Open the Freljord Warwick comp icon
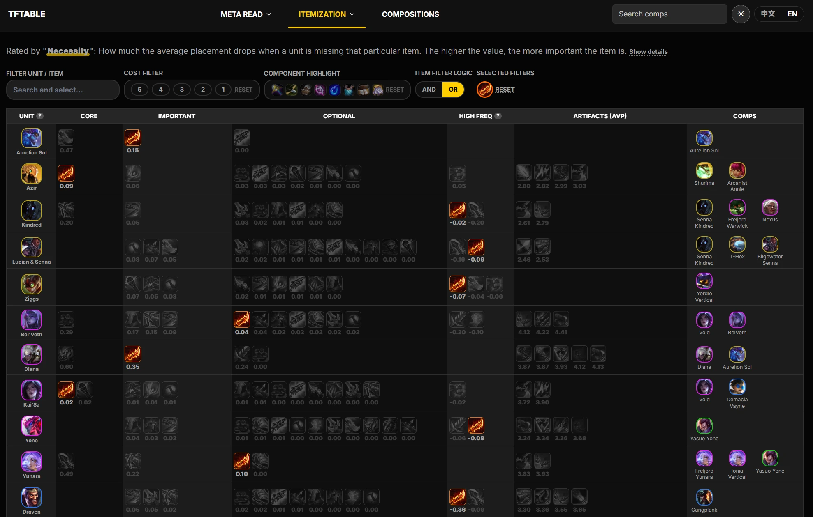The image size is (813, 517). 737,207
